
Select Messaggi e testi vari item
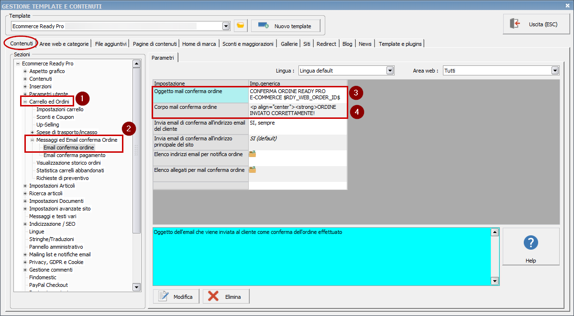[53, 216]
